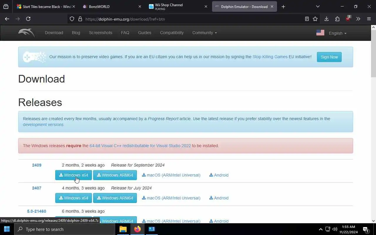Viewport: 376px width, 235px height.
Task: Open File Explorer from the taskbar
Action: tap(123, 229)
